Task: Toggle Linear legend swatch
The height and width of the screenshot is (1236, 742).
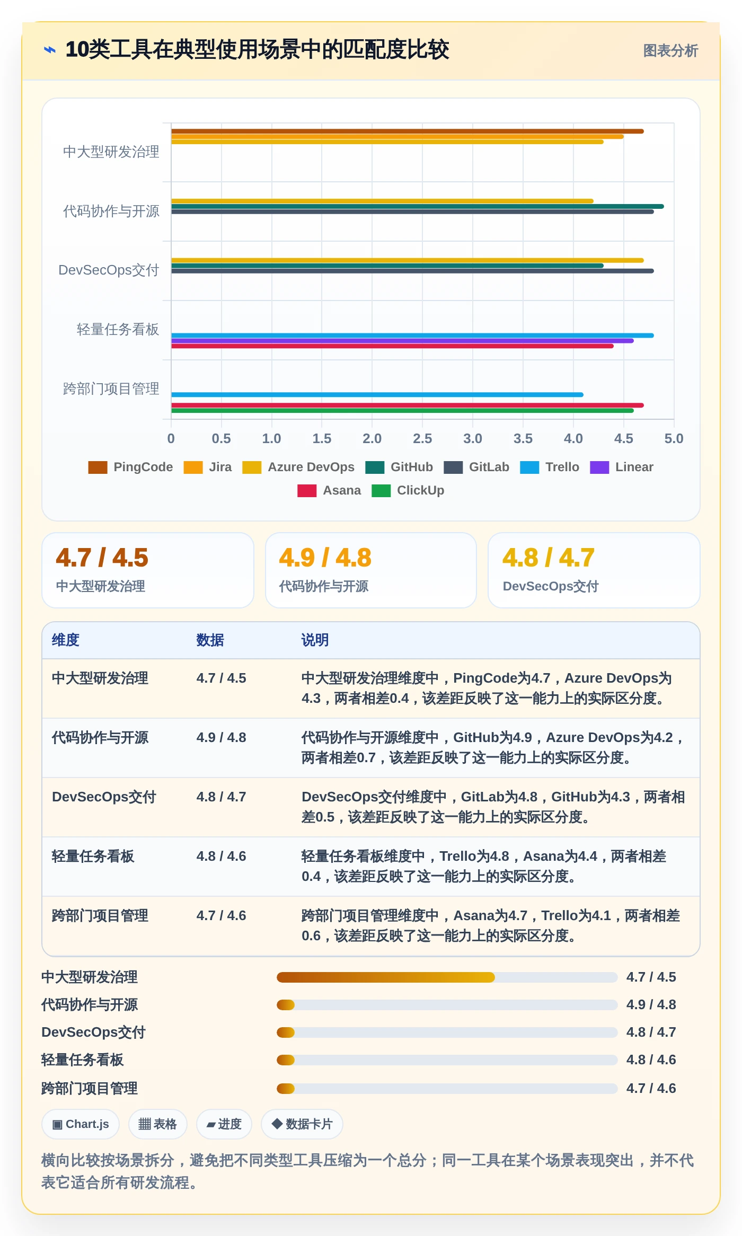Action: (599, 467)
